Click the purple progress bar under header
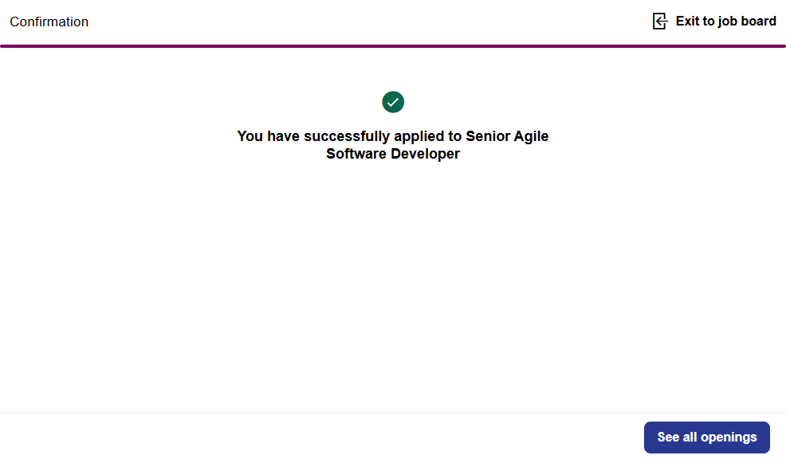Screen dimensions: 786x463 tap(393, 46)
